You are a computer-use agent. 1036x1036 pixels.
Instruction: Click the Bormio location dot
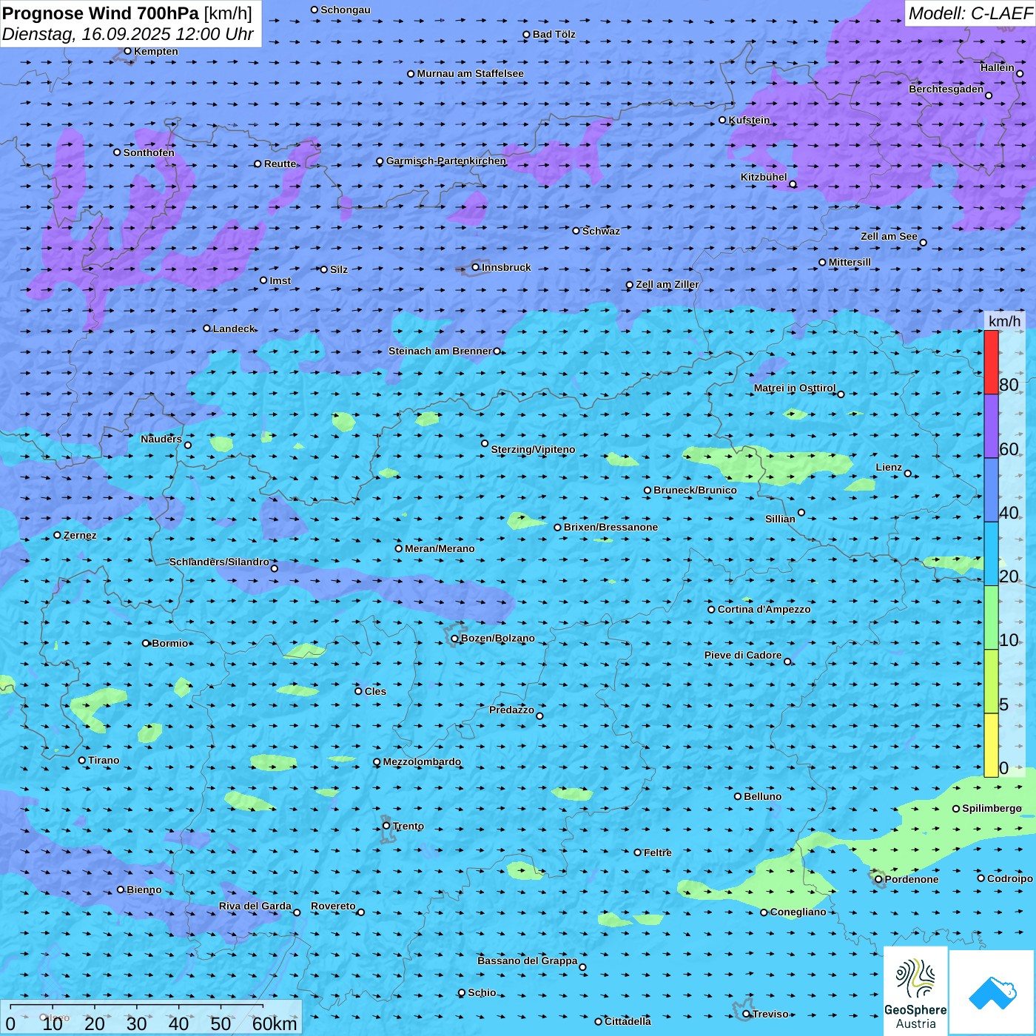(x=146, y=643)
